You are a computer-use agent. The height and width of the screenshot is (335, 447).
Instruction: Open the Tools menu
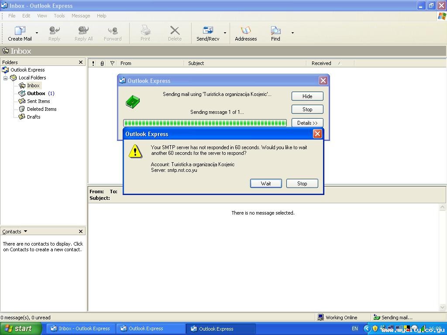[x=59, y=16]
